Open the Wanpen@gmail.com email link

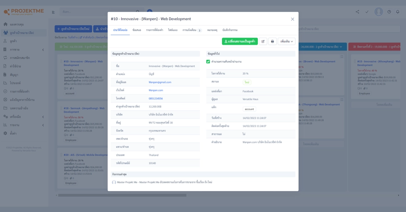[x=160, y=82]
